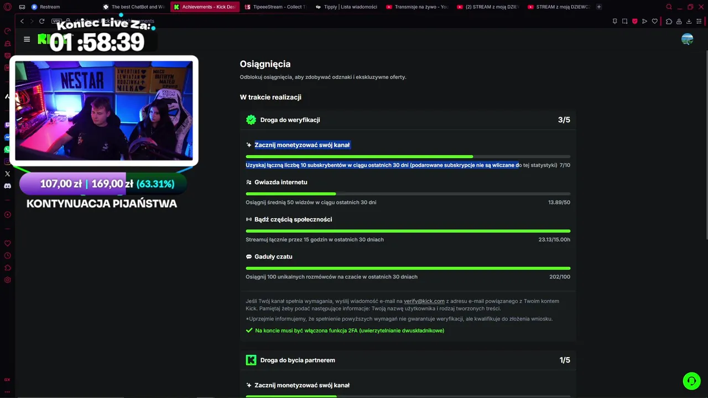Viewport: 708px width, 398px height.
Task: Open the sidebar settings gear
Action: (x=8, y=280)
